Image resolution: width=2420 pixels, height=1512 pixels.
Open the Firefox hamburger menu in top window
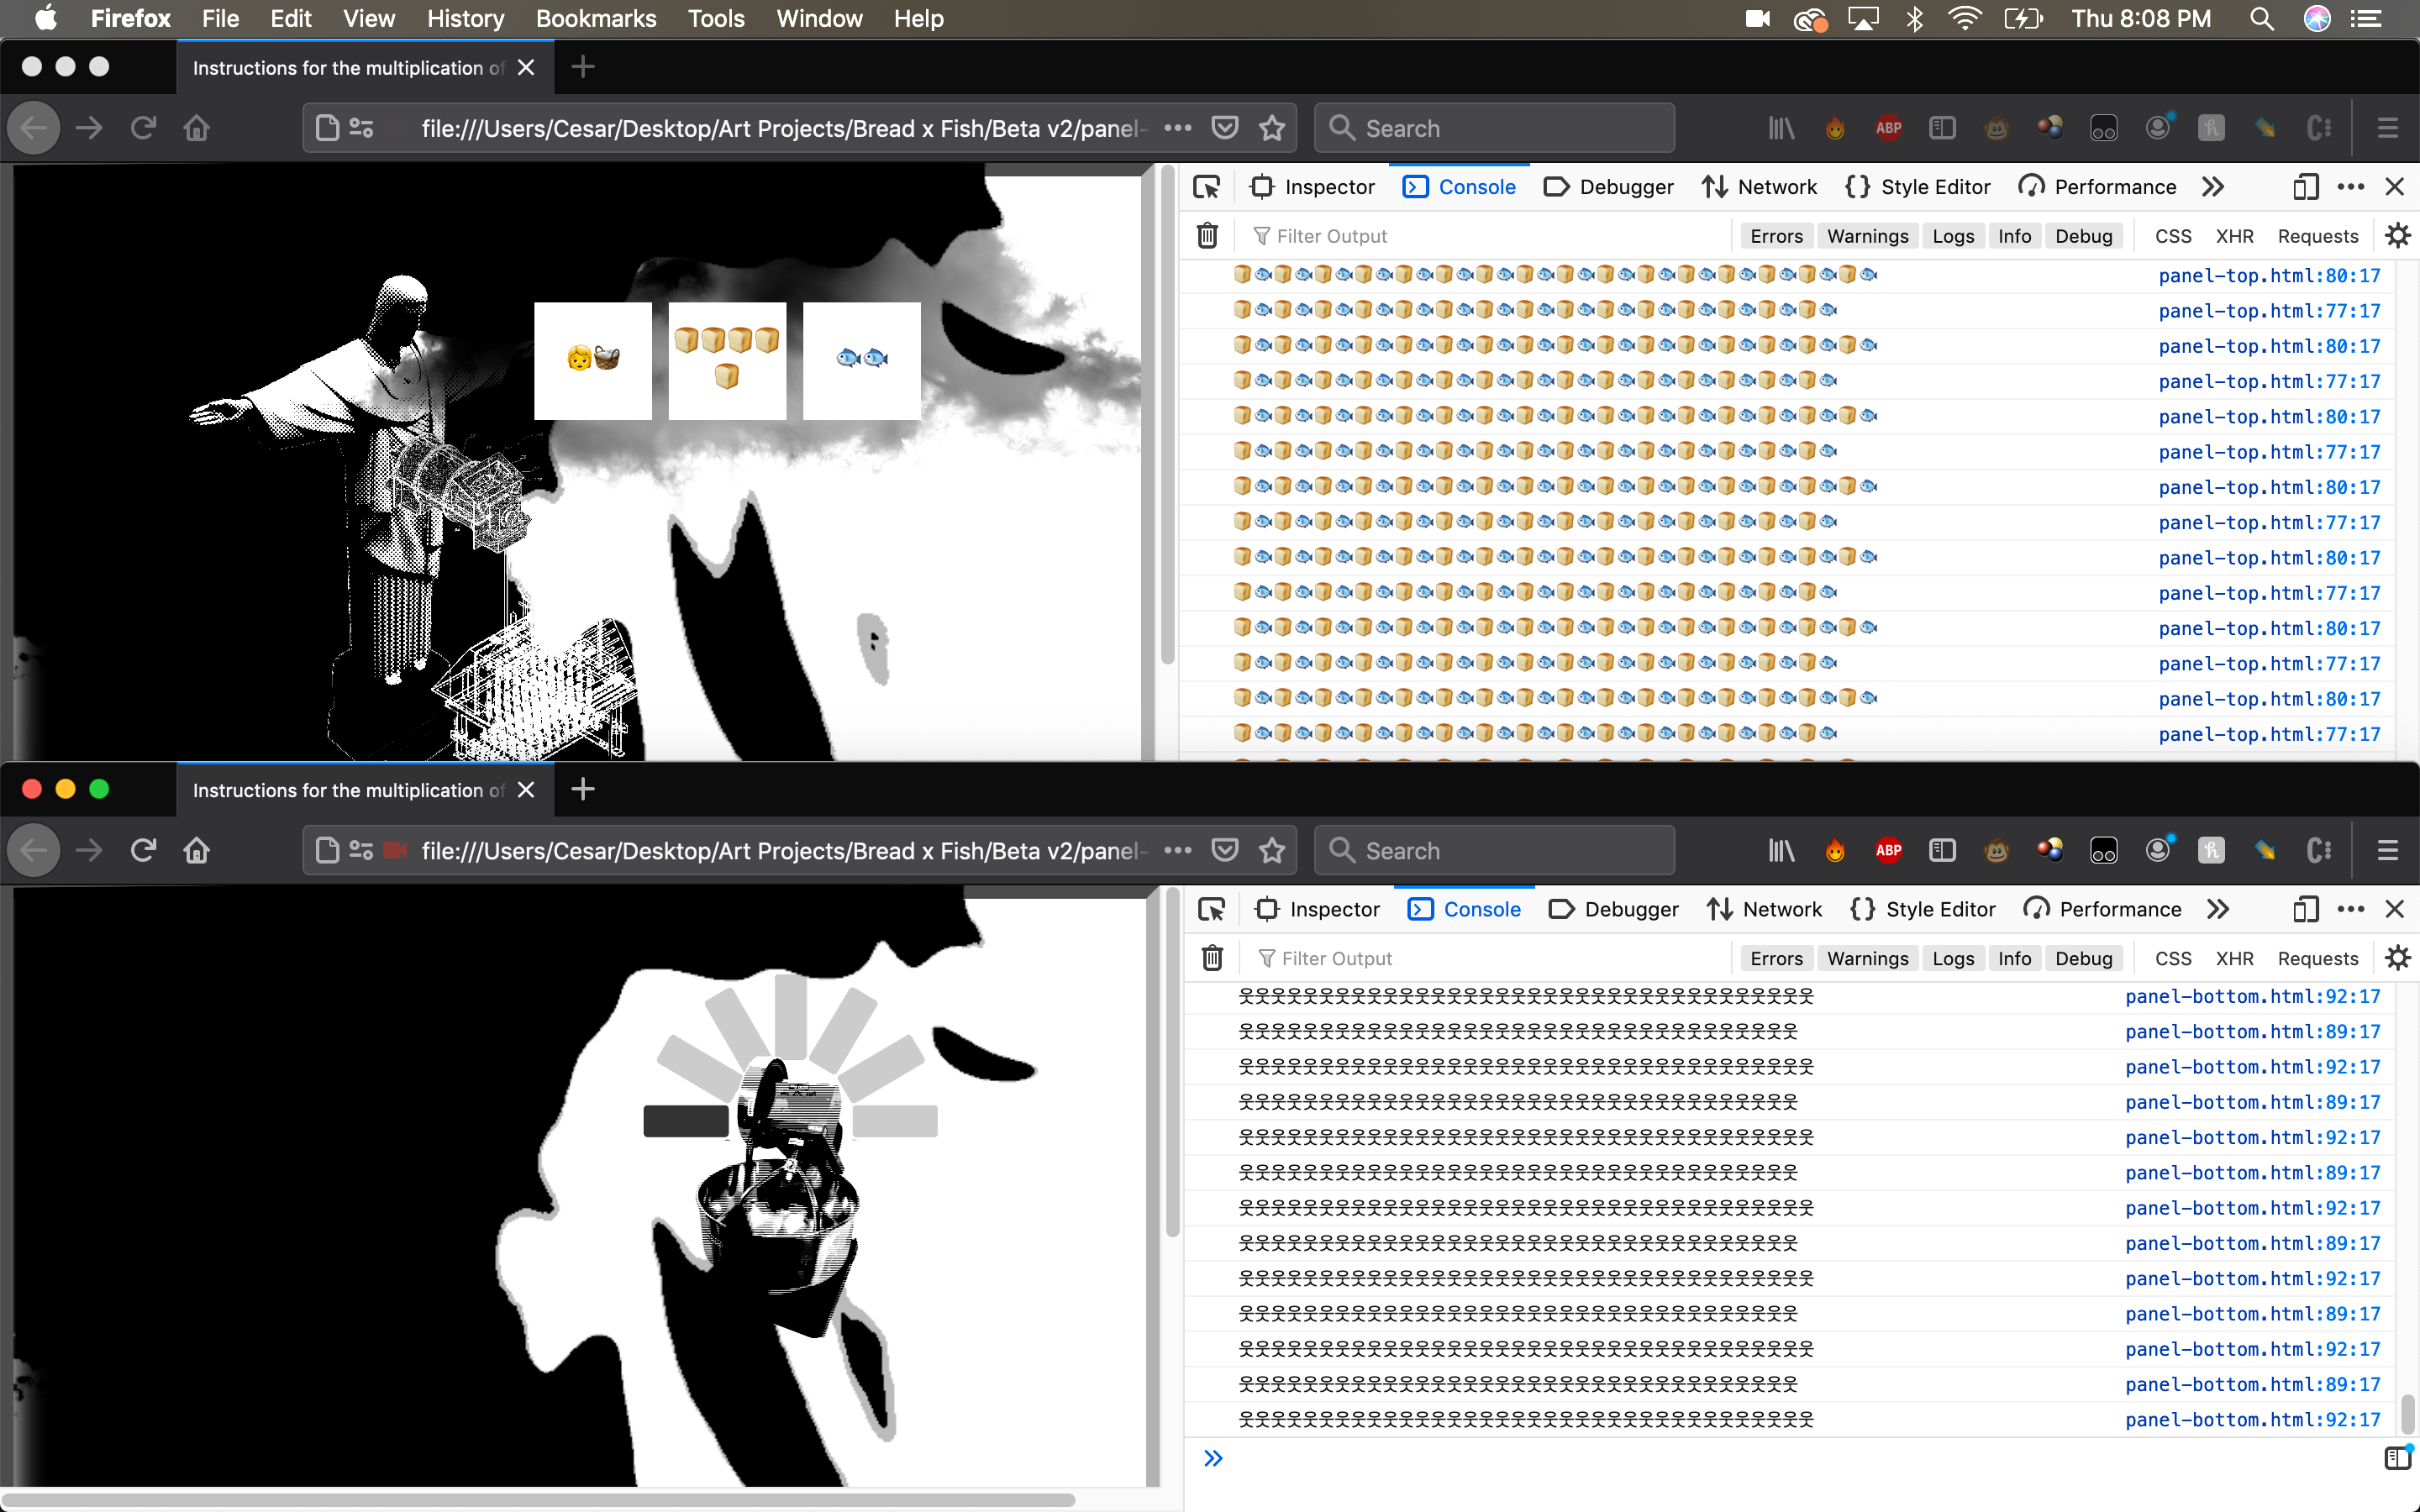[2388, 128]
